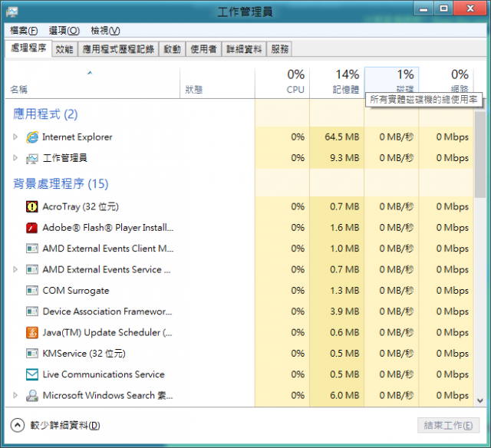Select the KMService (32 位元) name

84,354
